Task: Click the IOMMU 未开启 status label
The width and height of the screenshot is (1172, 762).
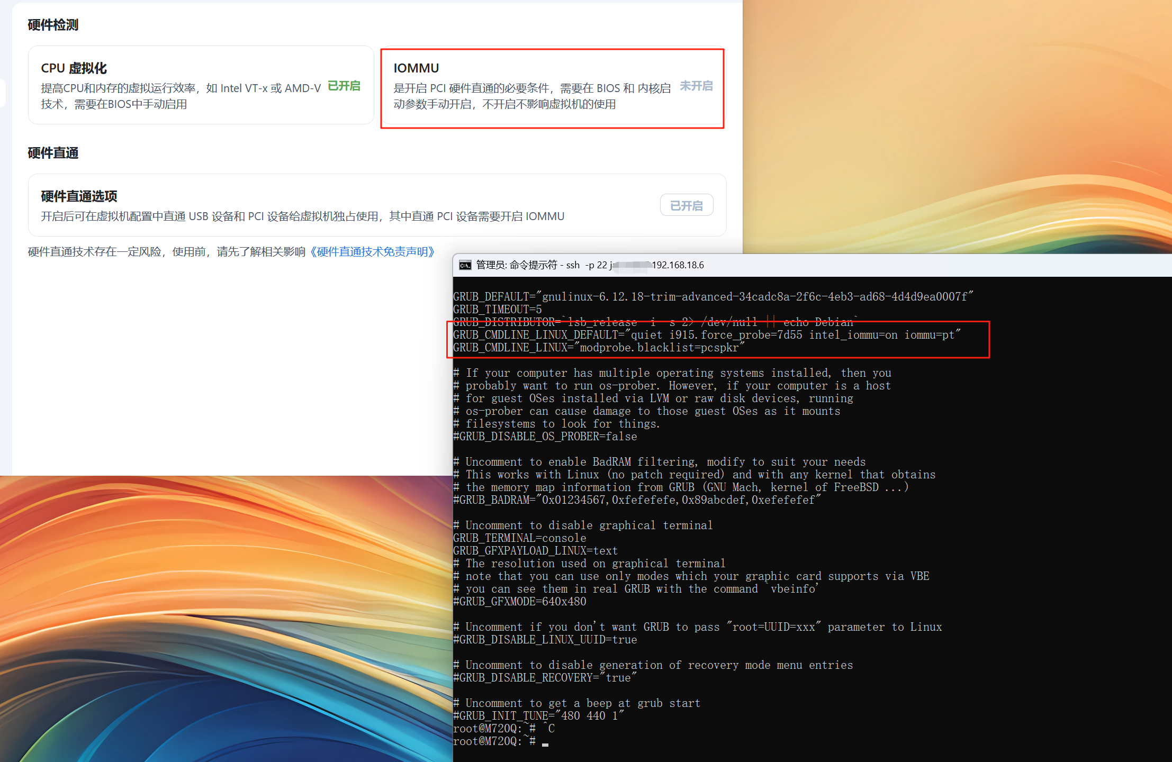Action: [696, 86]
